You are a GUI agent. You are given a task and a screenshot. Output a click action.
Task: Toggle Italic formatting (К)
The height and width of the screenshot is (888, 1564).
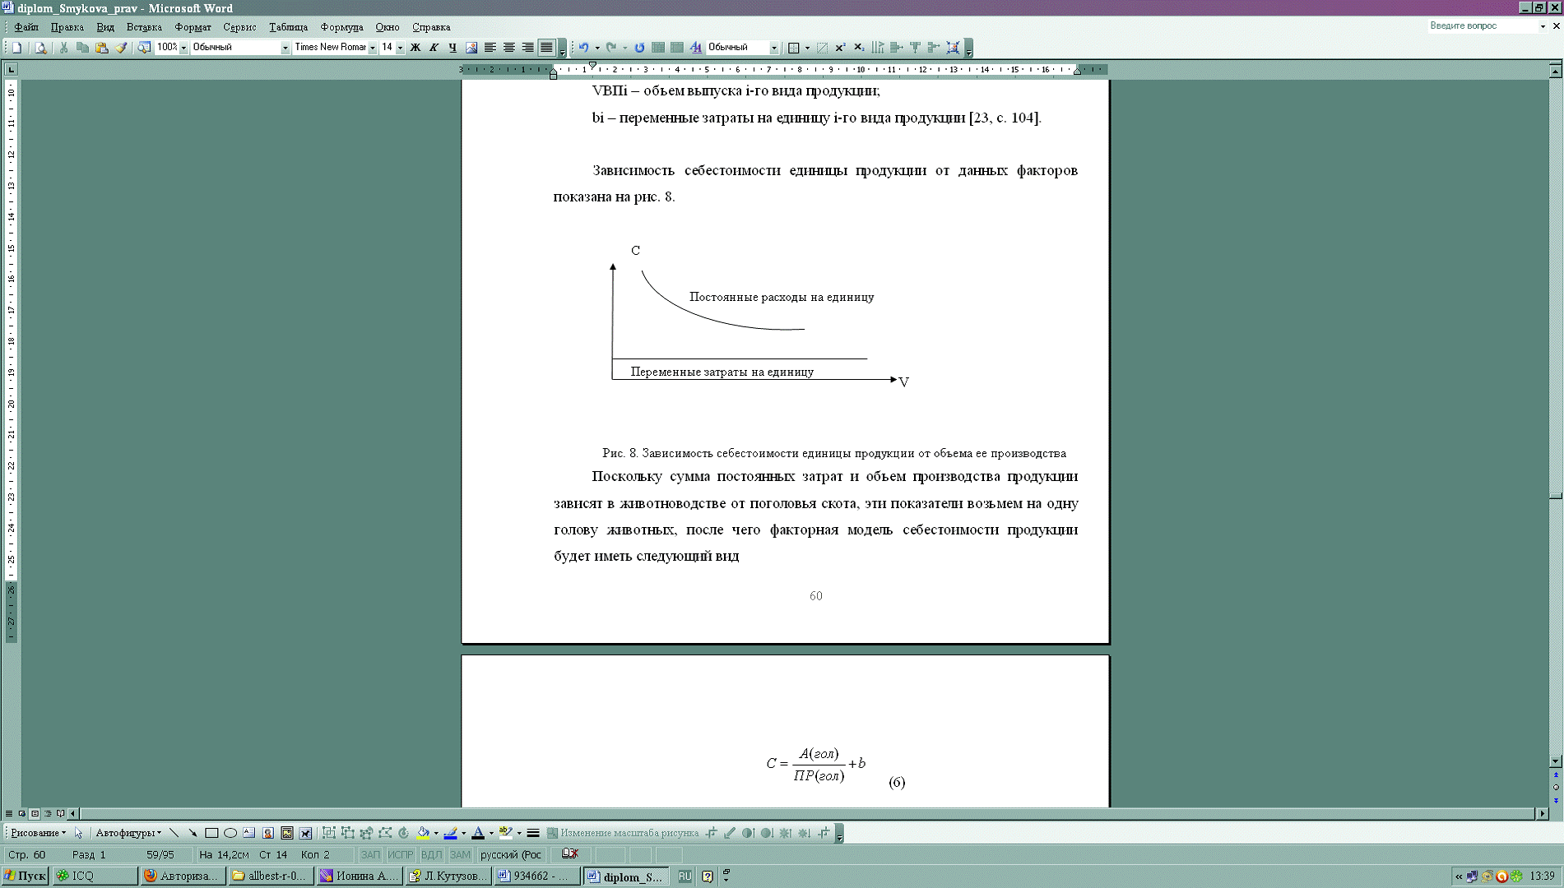pyautogui.click(x=434, y=48)
